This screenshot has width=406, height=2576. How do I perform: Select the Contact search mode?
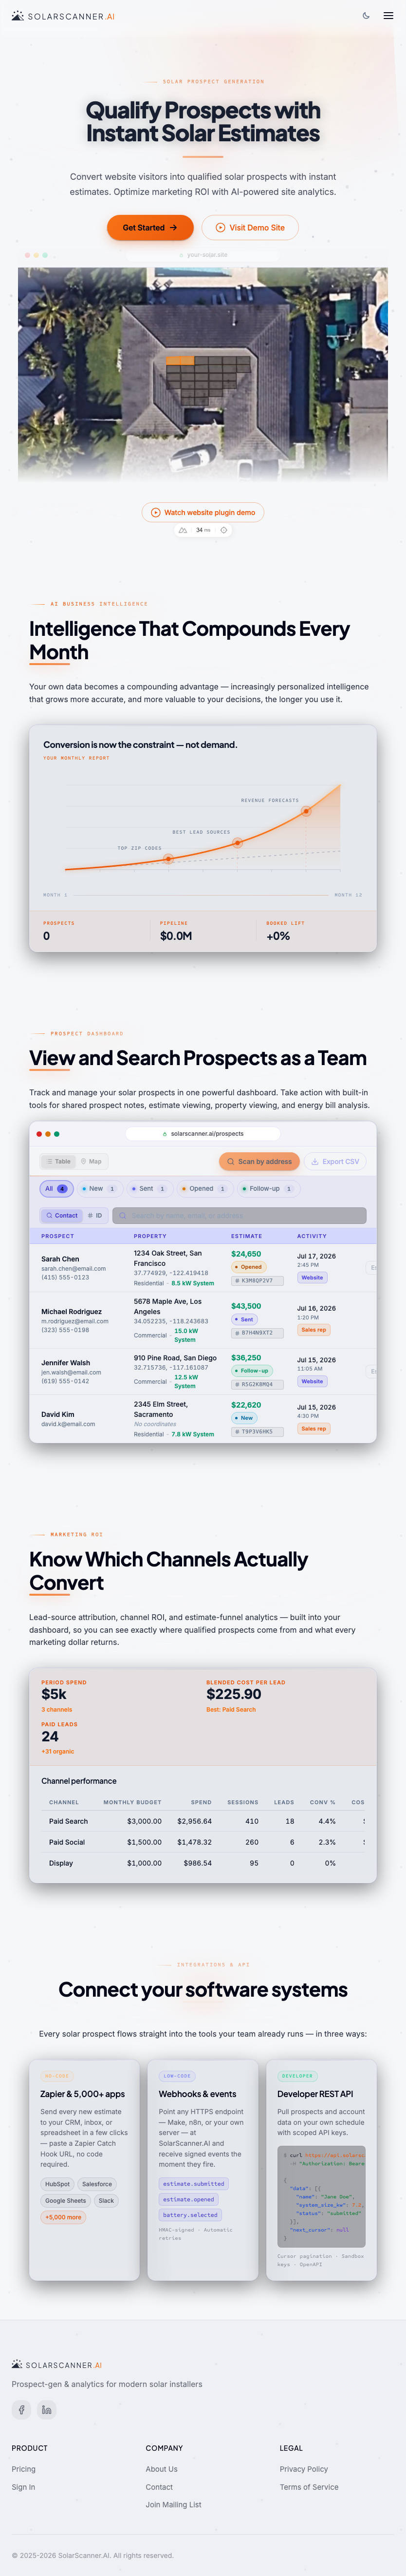point(61,1215)
